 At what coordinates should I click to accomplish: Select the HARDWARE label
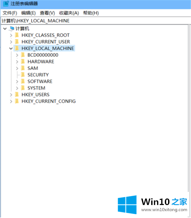pyautogui.click(x=41, y=62)
